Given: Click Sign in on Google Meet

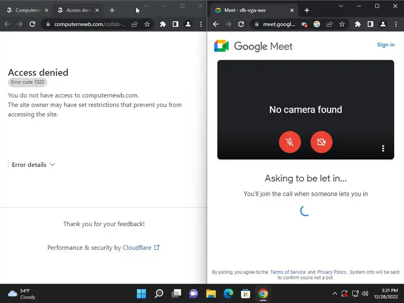Looking at the screenshot, I should click(386, 45).
